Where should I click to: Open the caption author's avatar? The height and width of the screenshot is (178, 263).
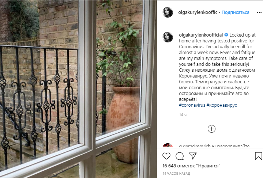click(x=168, y=37)
